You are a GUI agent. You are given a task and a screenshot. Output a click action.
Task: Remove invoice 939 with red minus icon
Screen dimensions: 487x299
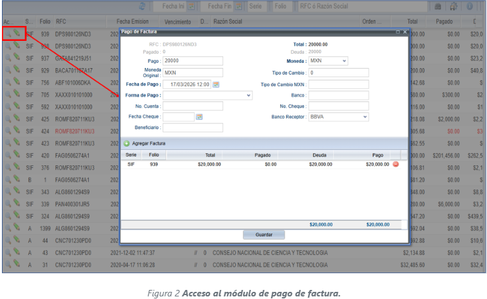pos(396,164)
